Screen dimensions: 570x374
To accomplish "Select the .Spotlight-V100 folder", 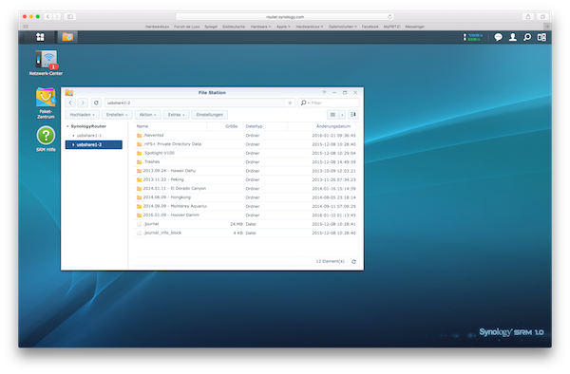I will tap(245, 153).
